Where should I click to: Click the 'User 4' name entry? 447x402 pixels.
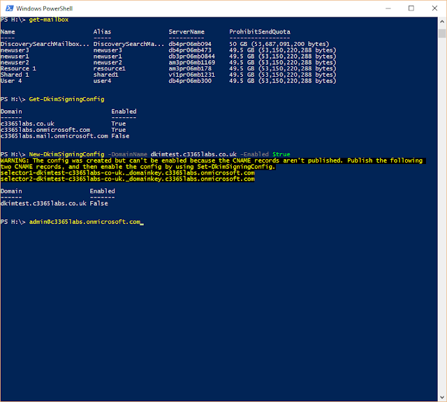(11, 81)
